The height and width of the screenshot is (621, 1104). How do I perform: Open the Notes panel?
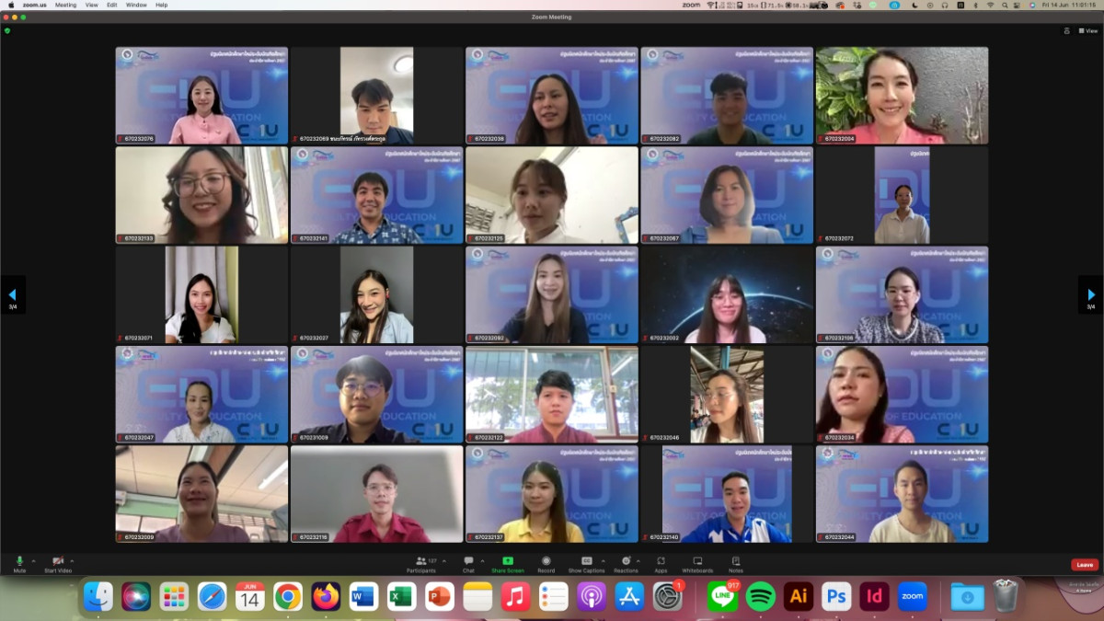tap(735, 562)
